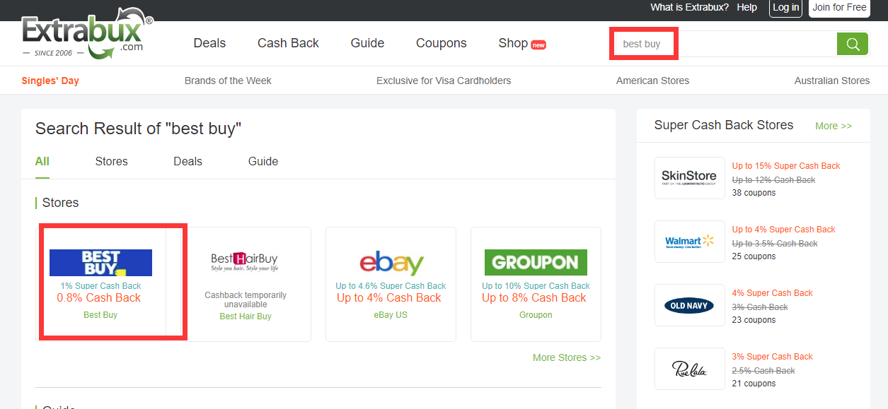This screenshot has height=409, width=888.
Task: Click the Groupon store logo
Action: coord(536,263)
